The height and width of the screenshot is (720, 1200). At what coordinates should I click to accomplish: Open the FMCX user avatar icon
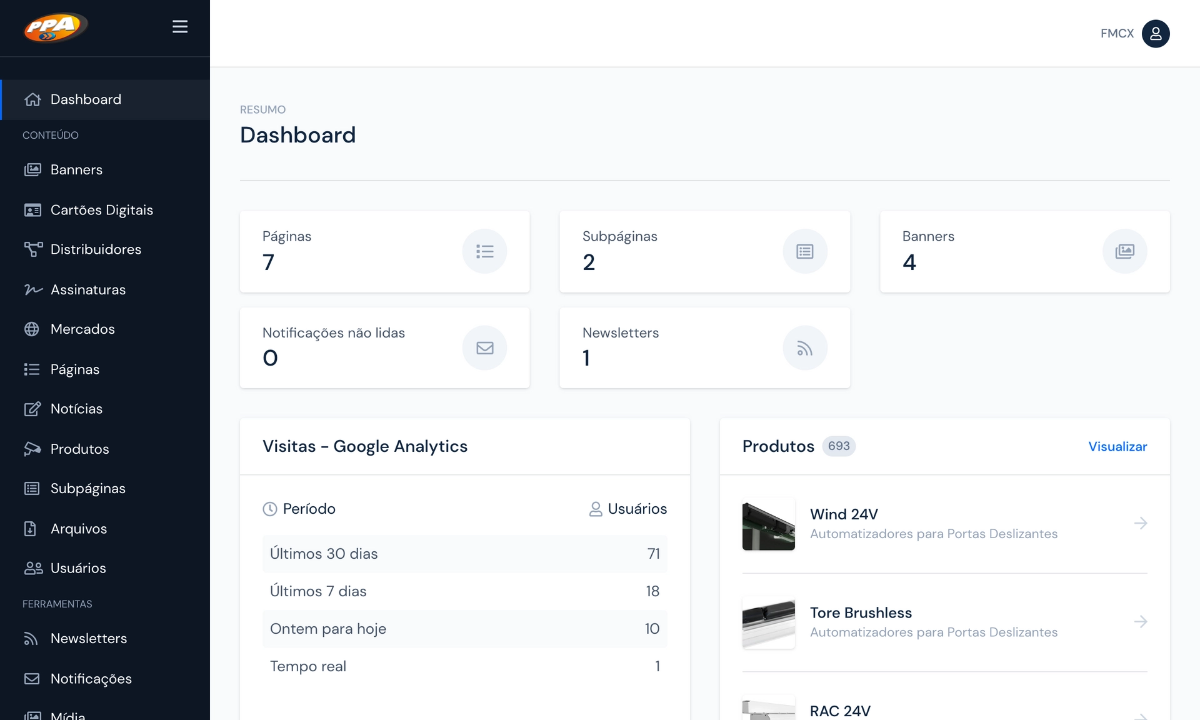click(1155, 34)
